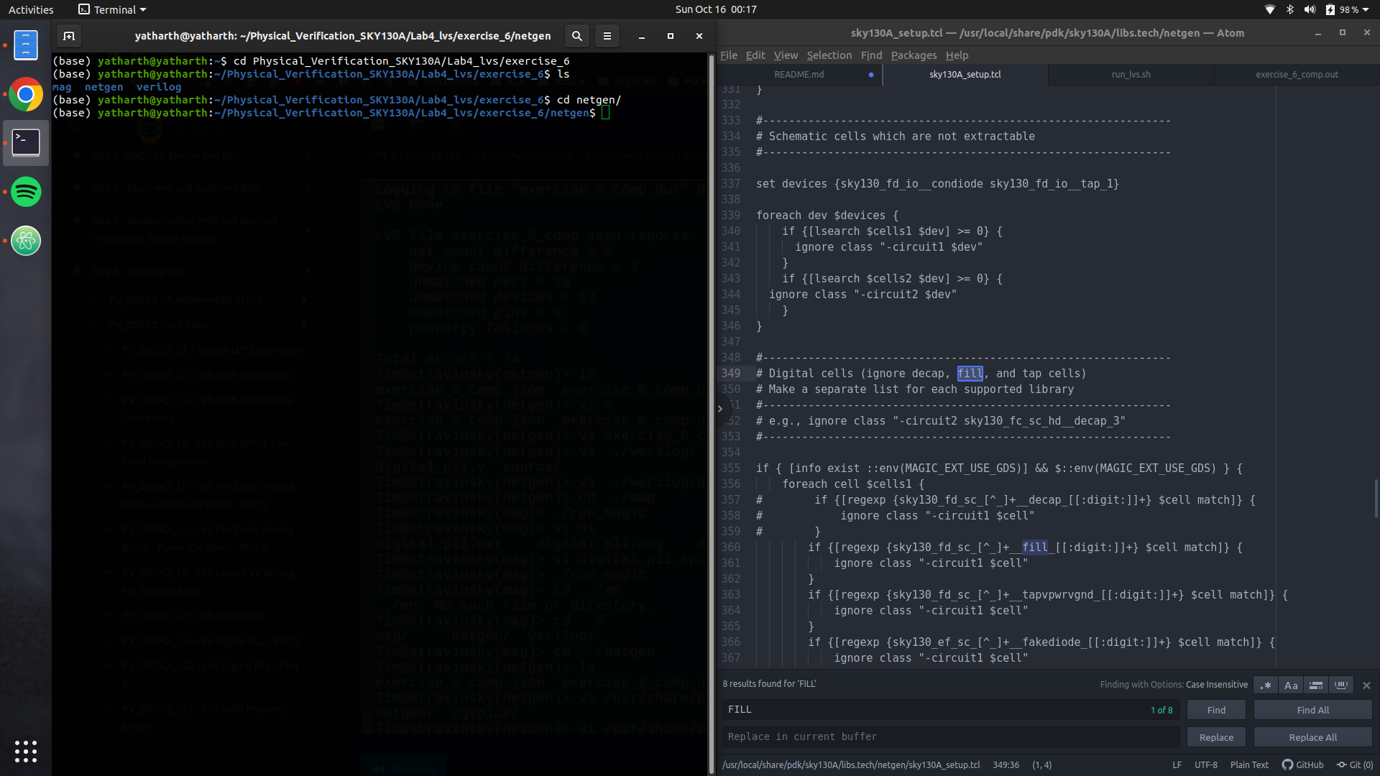
Task: Focus the Replace in current buffer field
Action: click(950, 737)
